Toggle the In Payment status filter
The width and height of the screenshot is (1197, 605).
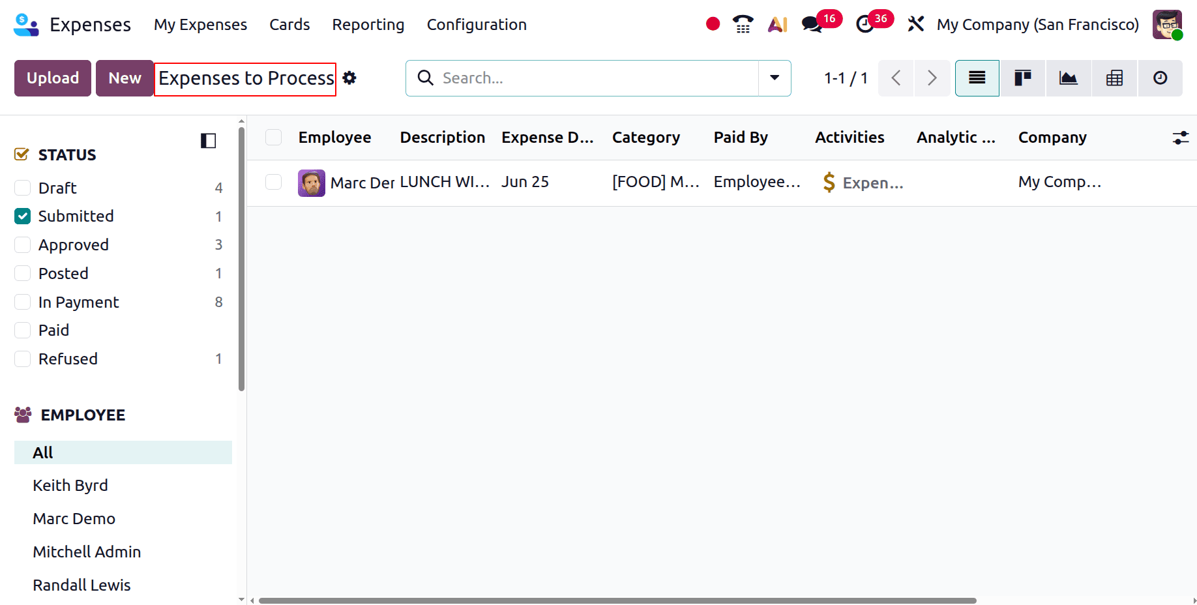click(x=22, y=302)
